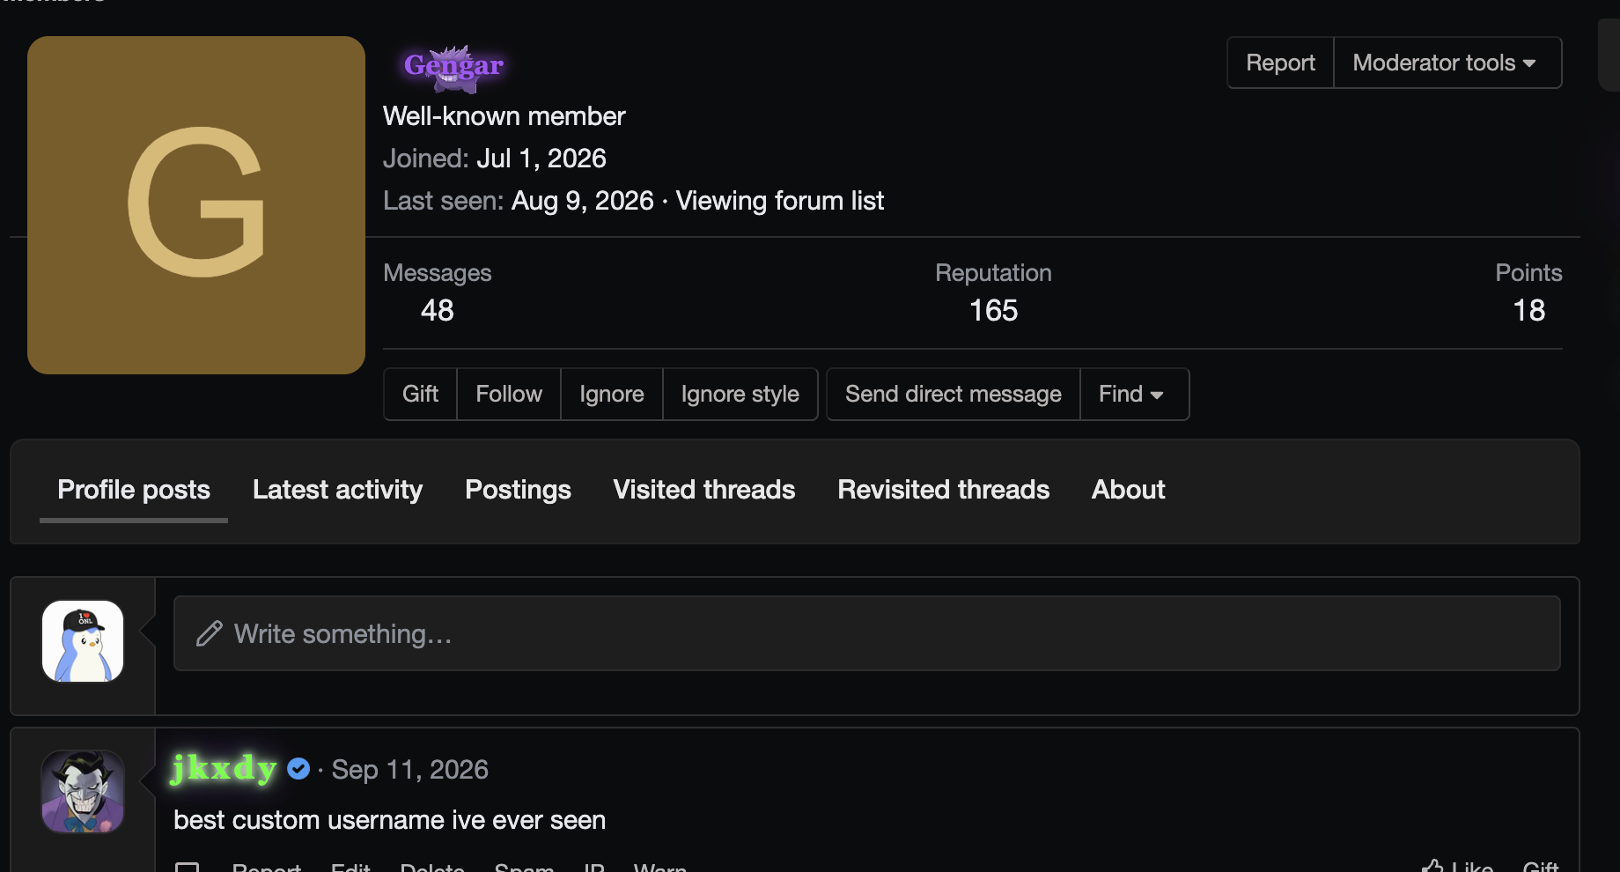Click 'Viewing forum list' activity text
This screenshot has width=1620, height=872.
[x=779, y=201]
